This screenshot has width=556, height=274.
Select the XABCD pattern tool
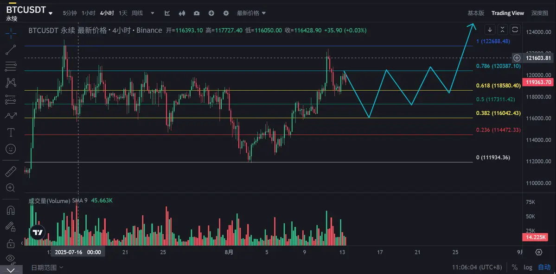(x=11, y=83)
